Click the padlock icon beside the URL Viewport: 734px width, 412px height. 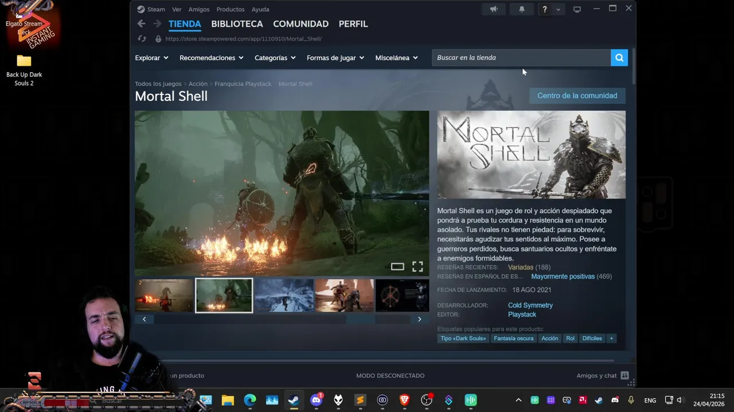click(x=158, y=39)
